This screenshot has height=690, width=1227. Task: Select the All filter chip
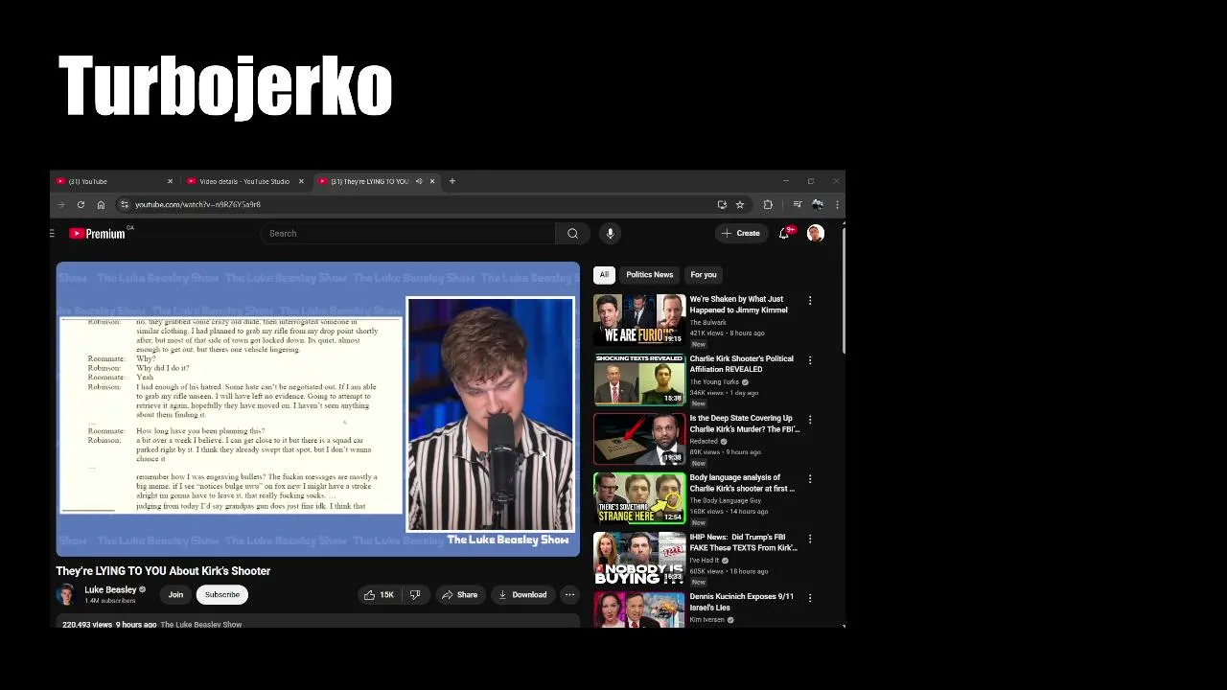pyautogui.click(x=604, y=275)
